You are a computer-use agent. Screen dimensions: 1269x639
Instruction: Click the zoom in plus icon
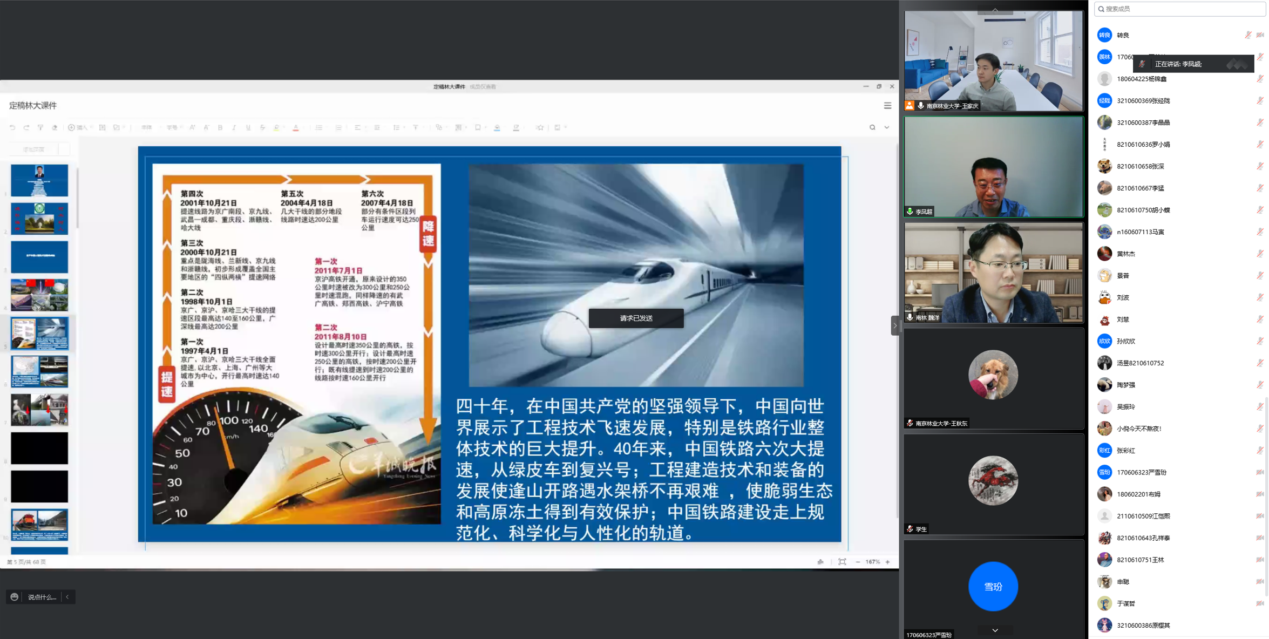tap(887, 562)
